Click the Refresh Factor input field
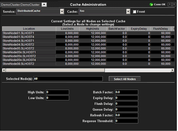Screen dimensions: 178x131 pos(126,115)
